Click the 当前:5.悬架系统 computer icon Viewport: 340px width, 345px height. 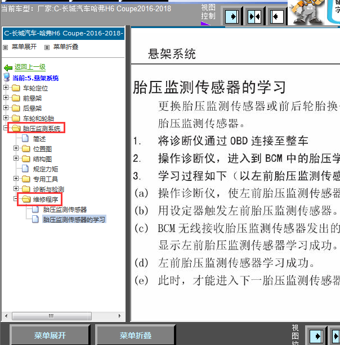click(7, 77)
